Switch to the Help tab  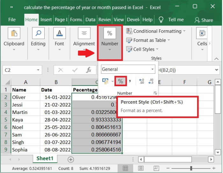[147, 20]
